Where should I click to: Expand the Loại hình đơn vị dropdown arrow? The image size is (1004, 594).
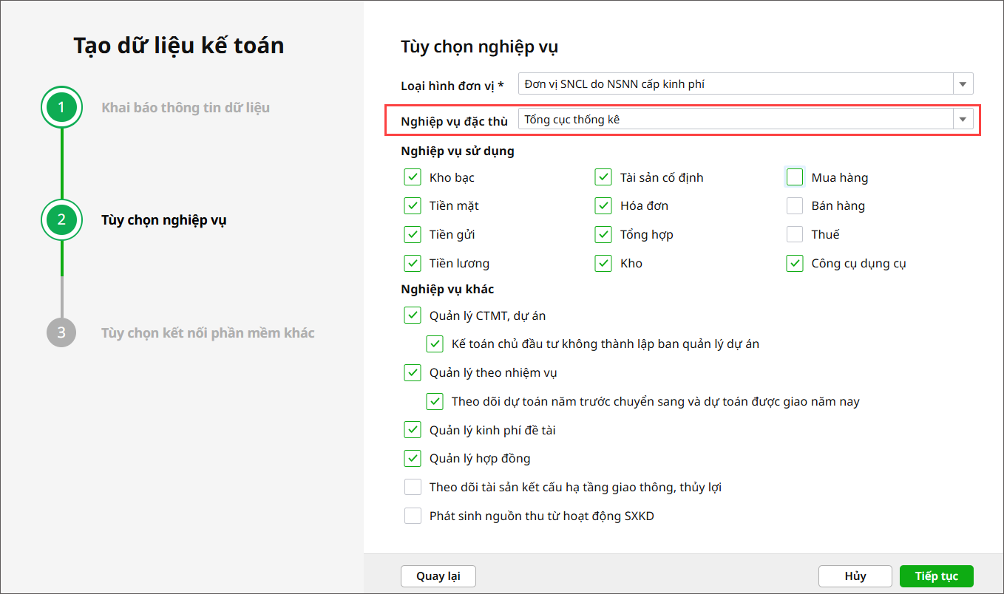coord(963,84)
